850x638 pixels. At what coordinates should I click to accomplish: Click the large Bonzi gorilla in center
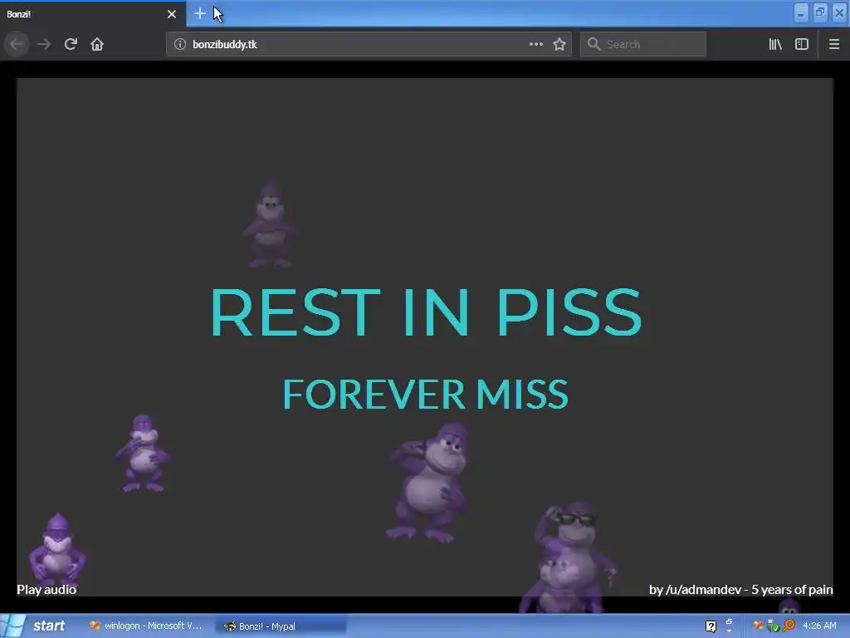pyautogui.click(x=428, y=483)
